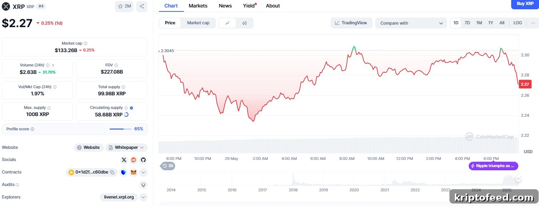Click the 2018 peak in timeline overview
539x206 pixels.
[293, 180]
